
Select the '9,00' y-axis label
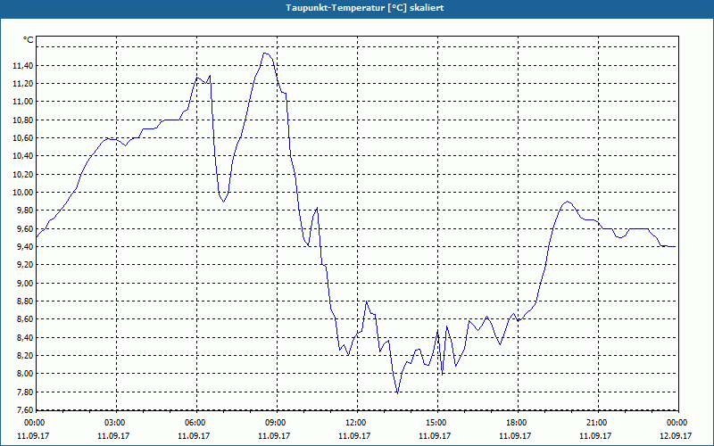point(25,284)
